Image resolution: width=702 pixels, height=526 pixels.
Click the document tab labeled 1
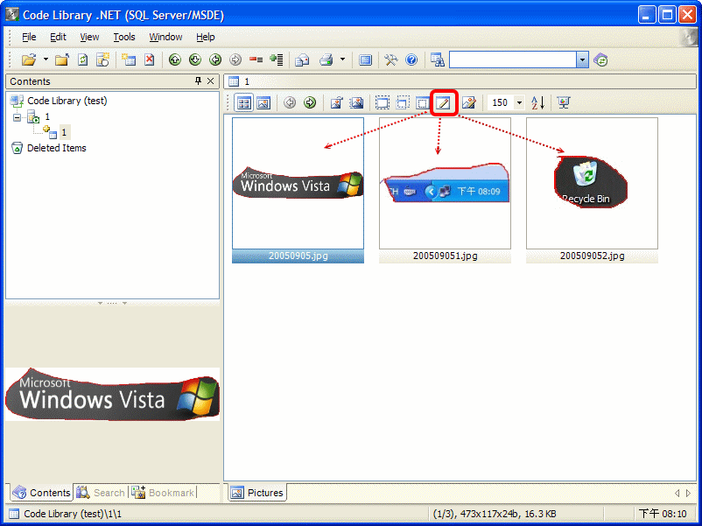[239, 81]
